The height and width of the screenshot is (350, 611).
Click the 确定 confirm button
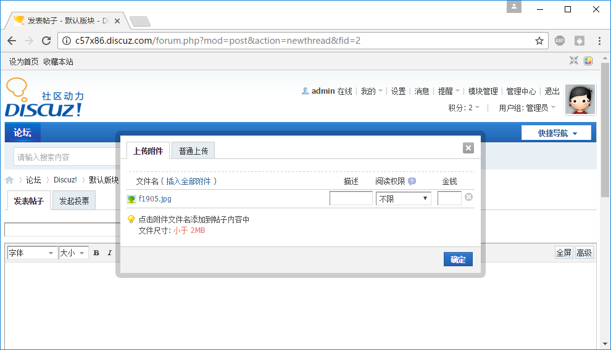458,259
